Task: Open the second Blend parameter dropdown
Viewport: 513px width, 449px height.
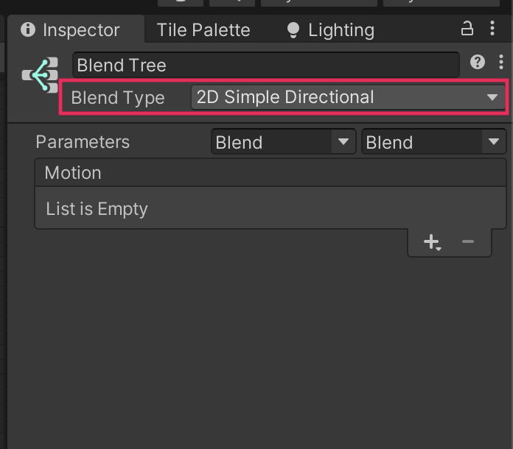Action: [433, 142]
